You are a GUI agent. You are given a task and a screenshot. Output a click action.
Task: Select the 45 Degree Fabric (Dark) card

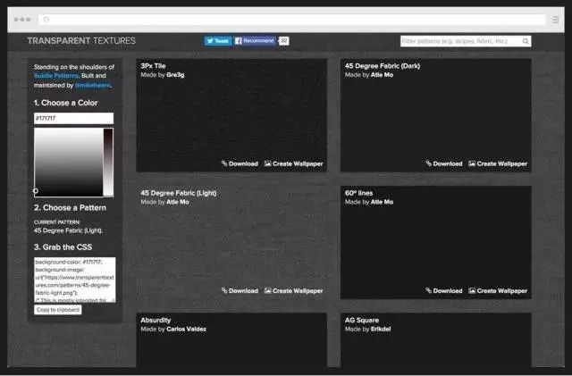(436, 115)
